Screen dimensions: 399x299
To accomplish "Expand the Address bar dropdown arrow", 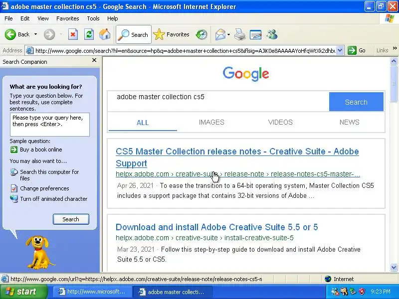I will (340, 50).
